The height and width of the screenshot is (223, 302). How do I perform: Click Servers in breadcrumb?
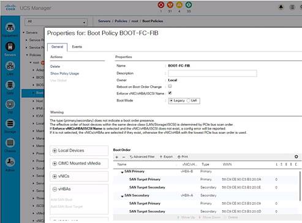104,21
